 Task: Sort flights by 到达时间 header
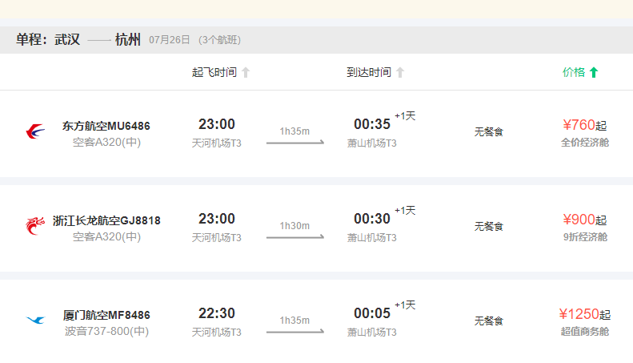(x=369, y=73)
